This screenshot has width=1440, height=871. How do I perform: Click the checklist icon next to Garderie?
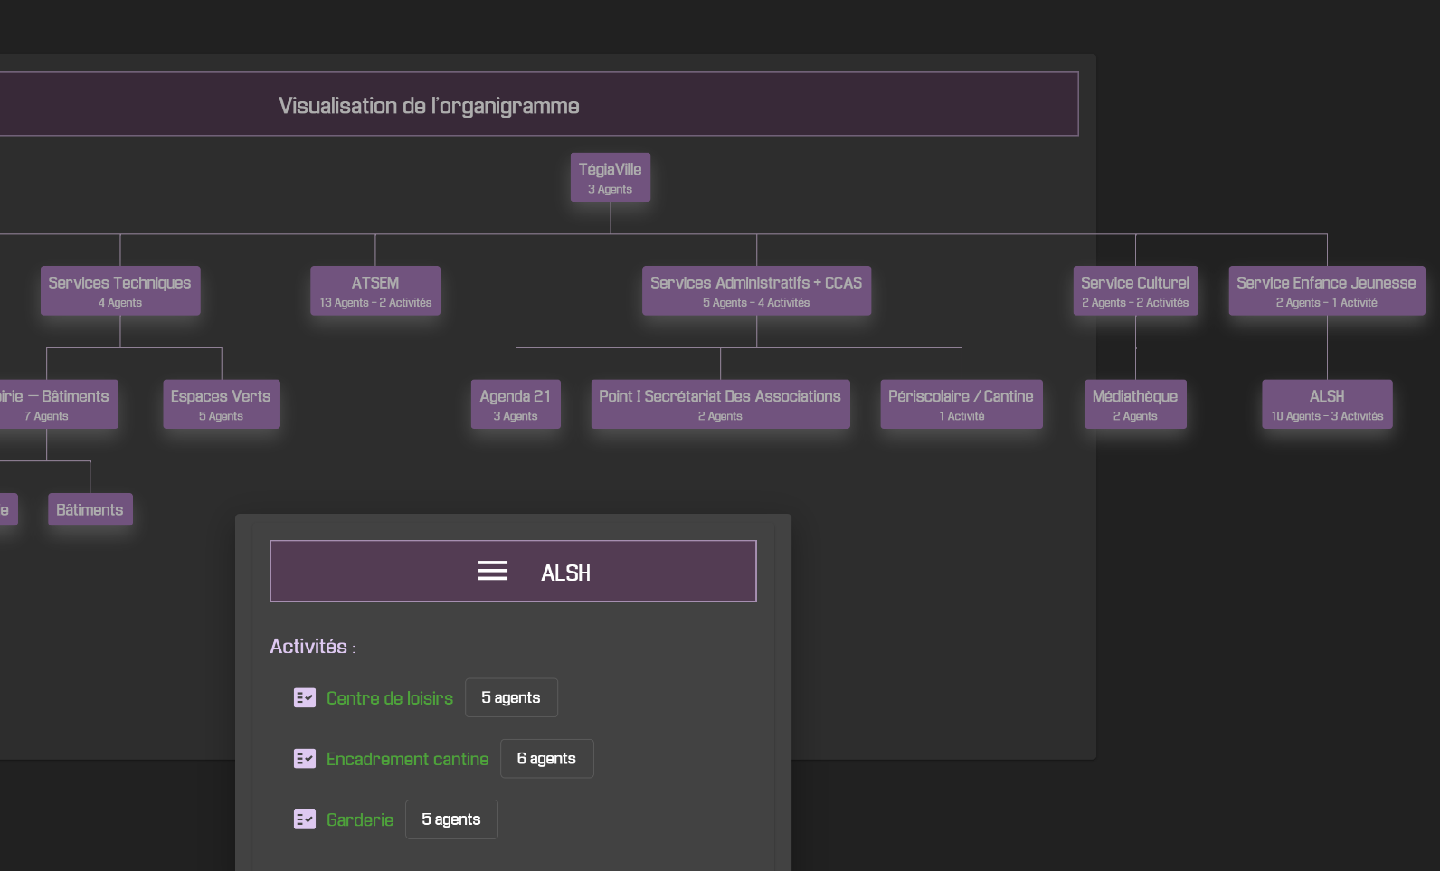click(x=305, y=819)
